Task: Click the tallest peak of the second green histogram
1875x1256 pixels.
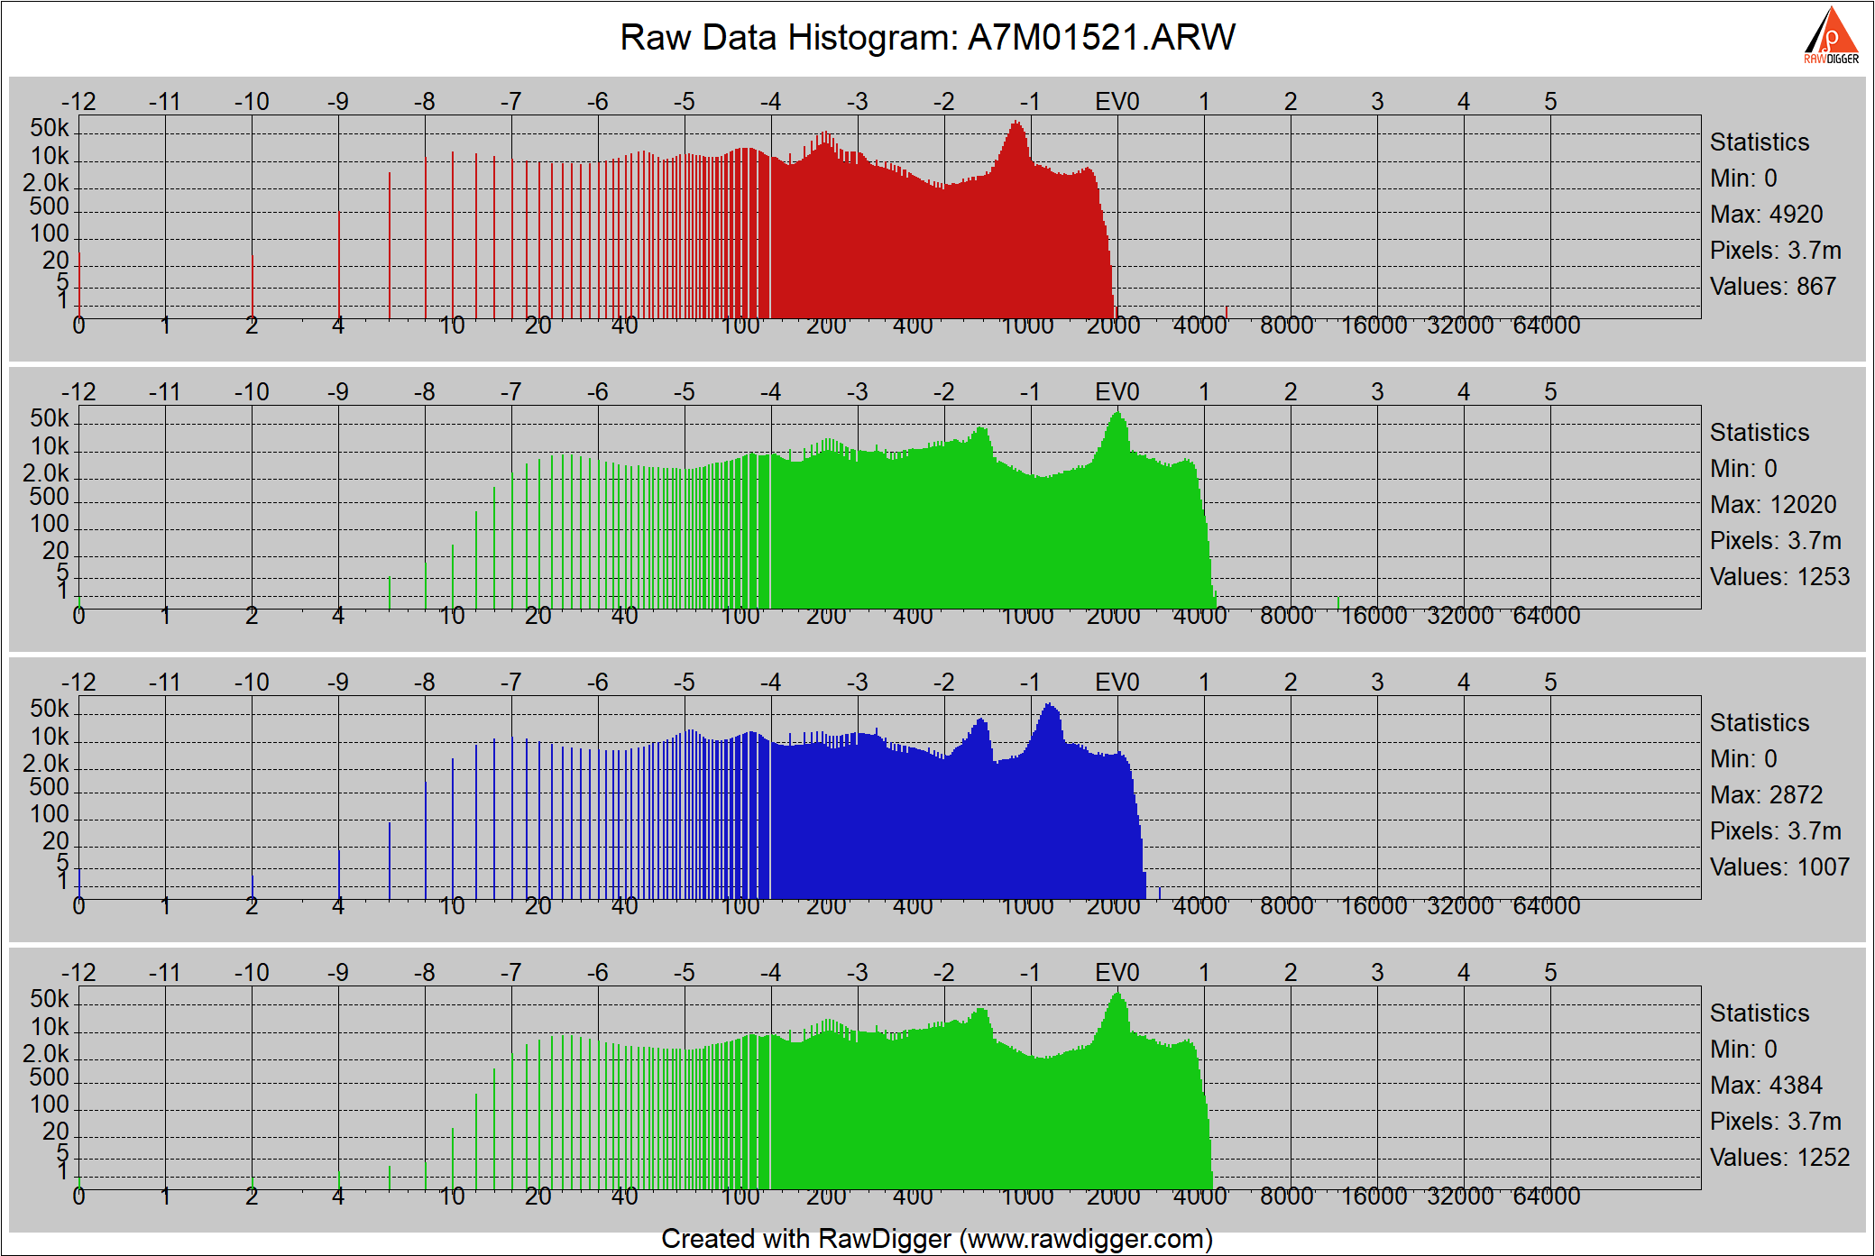Action: pos(1117,997)
